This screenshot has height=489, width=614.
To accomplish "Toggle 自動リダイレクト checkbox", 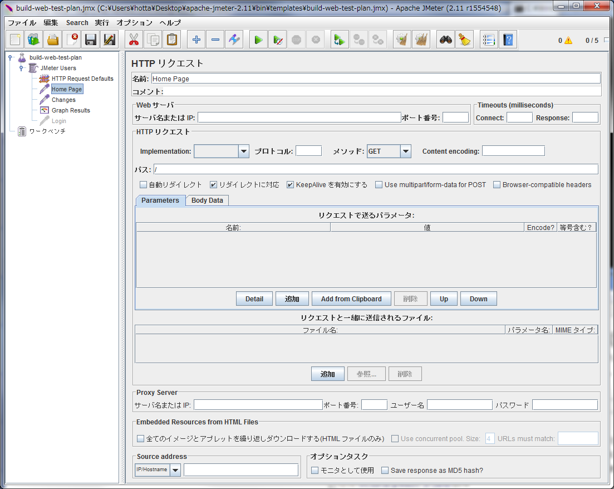I will click(x=143, y=184).
